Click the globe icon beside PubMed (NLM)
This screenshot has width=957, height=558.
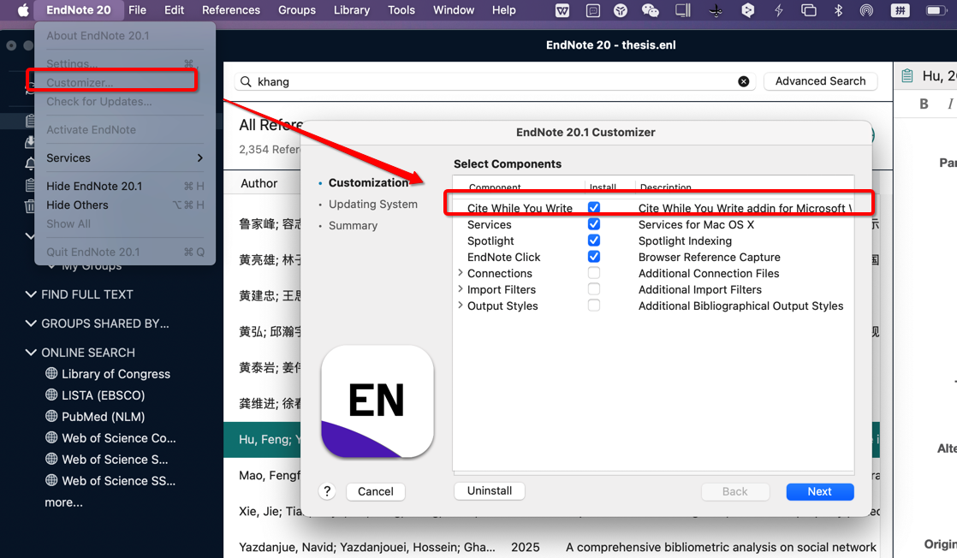[51, 416]
